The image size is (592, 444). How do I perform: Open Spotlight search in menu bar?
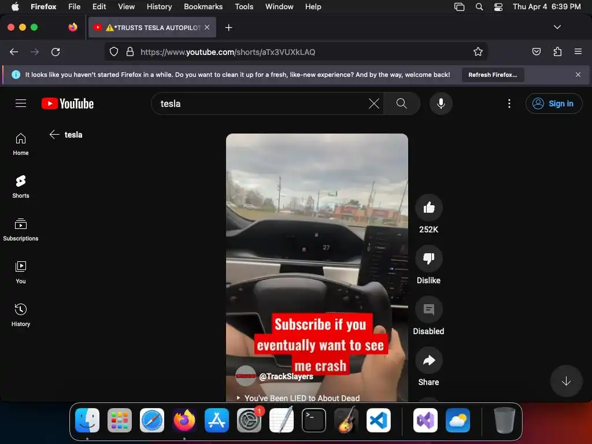pyautogui.click(x=479, y=7)
